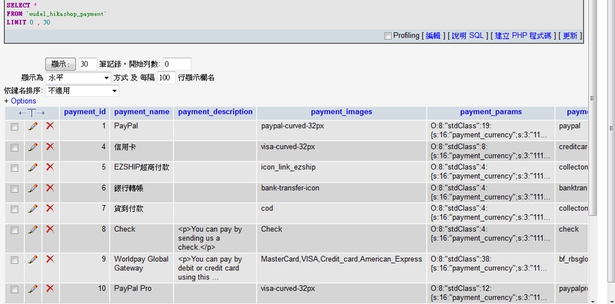Click the red delete X for PayPal row
The width and height of the screenshot is (615, 304).
click(50, 126)
